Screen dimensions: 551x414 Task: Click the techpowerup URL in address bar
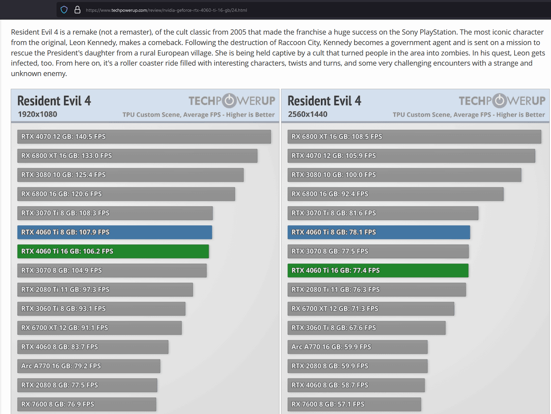pos(166,10)
